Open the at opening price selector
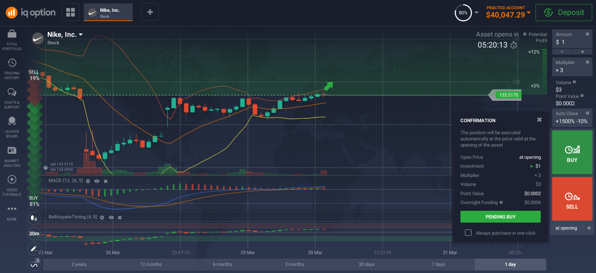The width and height of the screenshot is (596, 273). tap(572, 228)
